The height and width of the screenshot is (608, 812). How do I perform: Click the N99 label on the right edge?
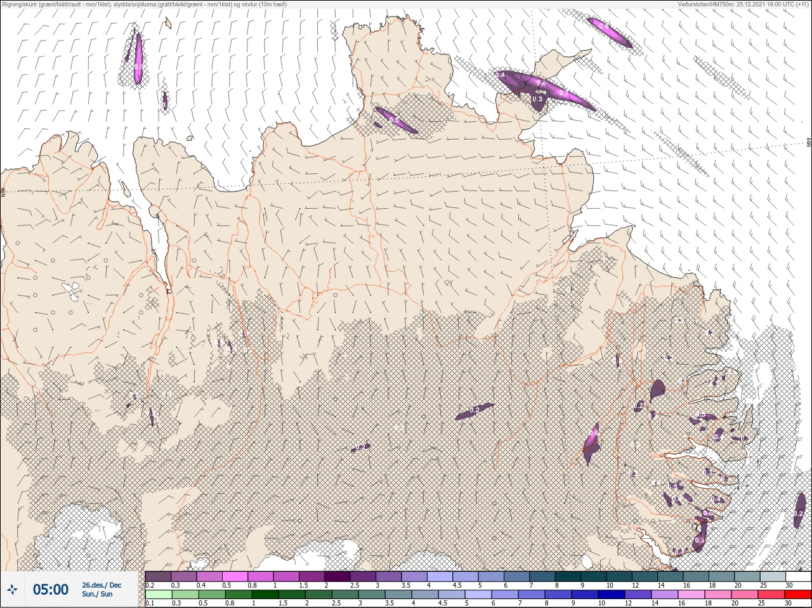tap(809, 143)
